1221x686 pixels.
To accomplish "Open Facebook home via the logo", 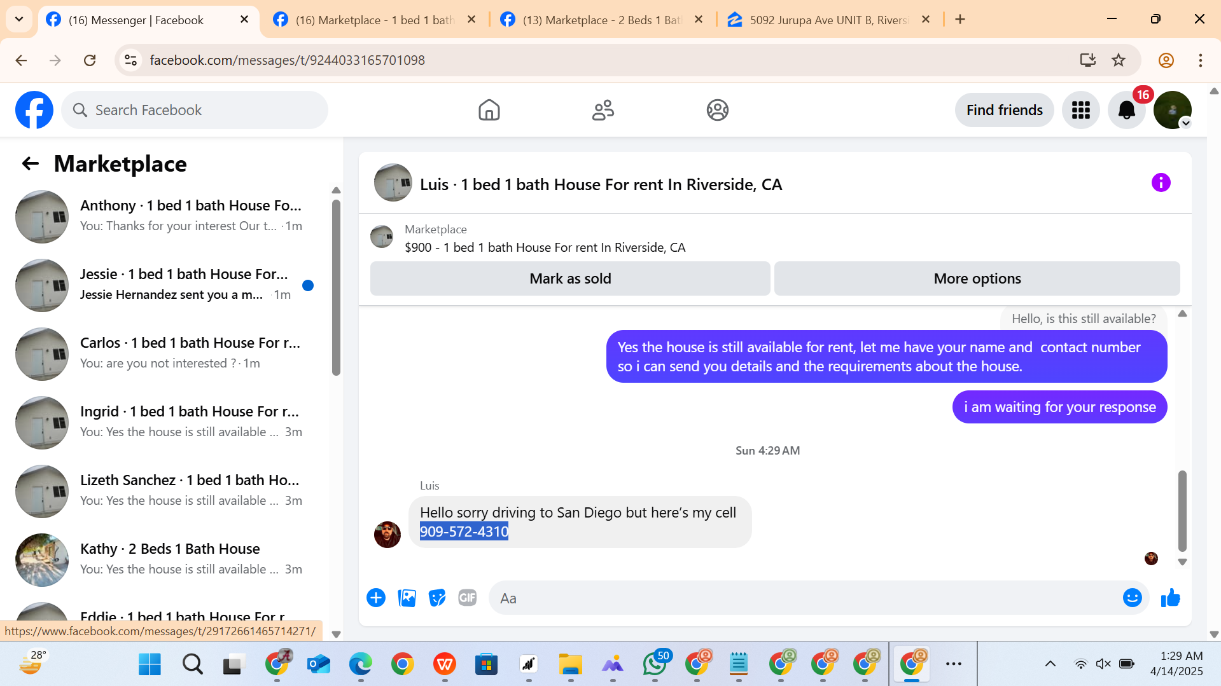I will [34, 110].
